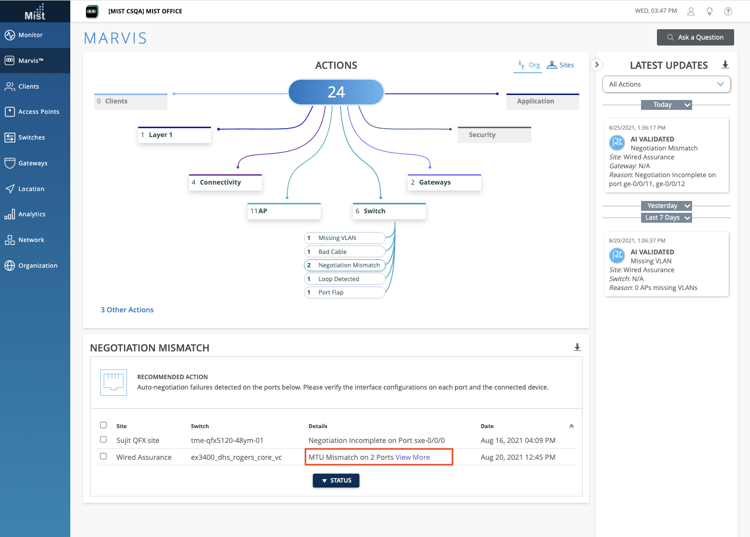Switch to the Sites view tab
The image size is (750, 537).
560,65
